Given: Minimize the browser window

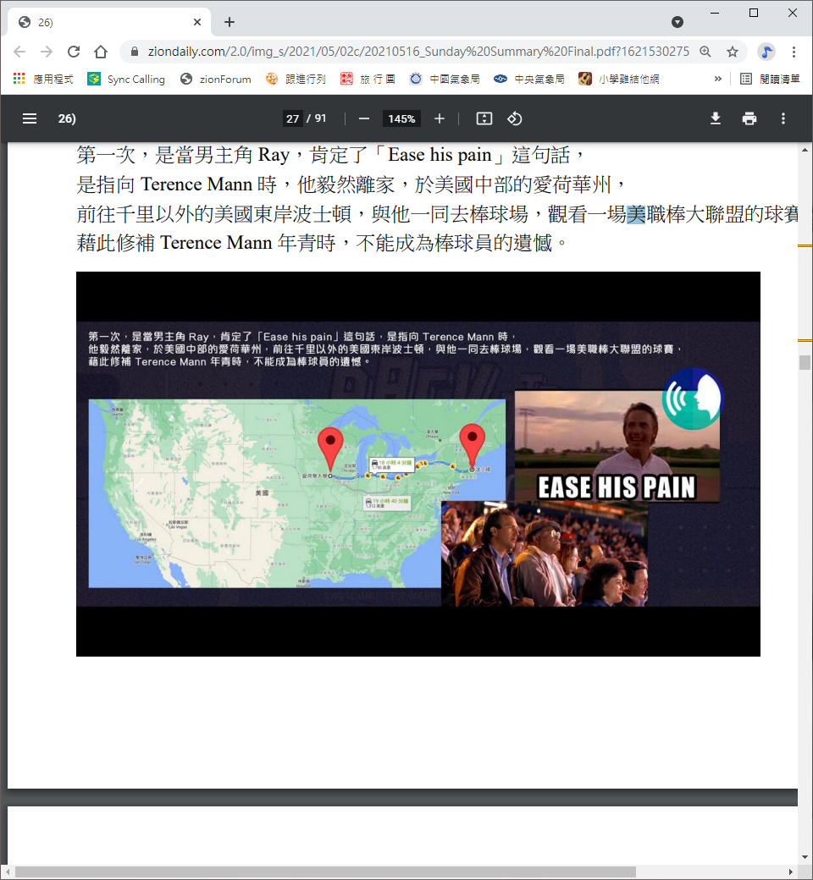Looking at the screenshot, I should pos(715,13).
